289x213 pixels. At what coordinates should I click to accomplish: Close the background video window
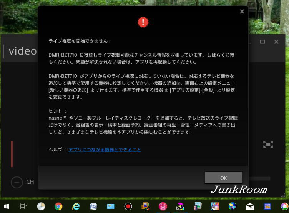[276, 42]
